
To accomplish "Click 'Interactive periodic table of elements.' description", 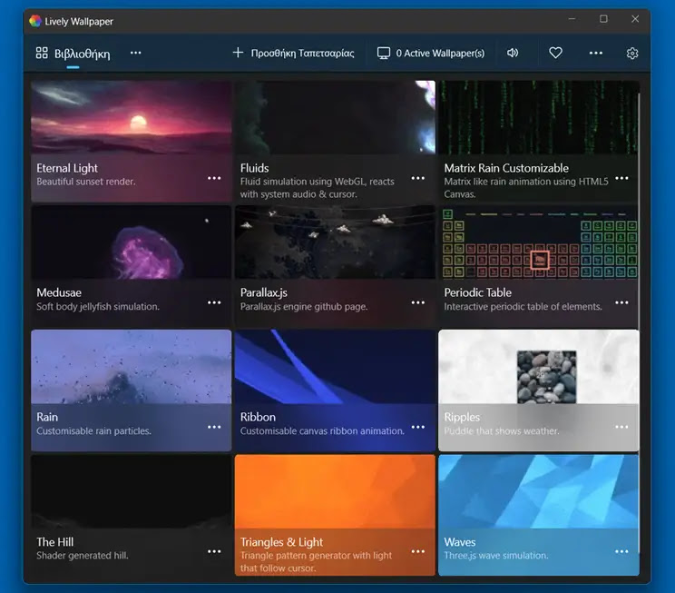I will pyautogui.click(x=523, y=306).
